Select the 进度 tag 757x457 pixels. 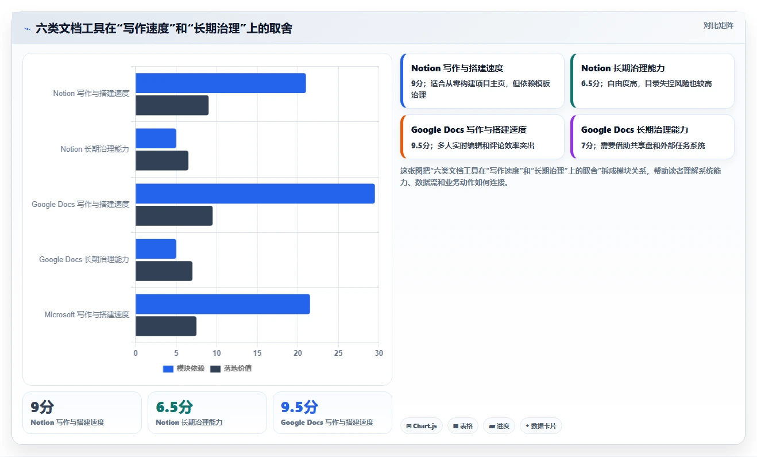pos(499,426)
